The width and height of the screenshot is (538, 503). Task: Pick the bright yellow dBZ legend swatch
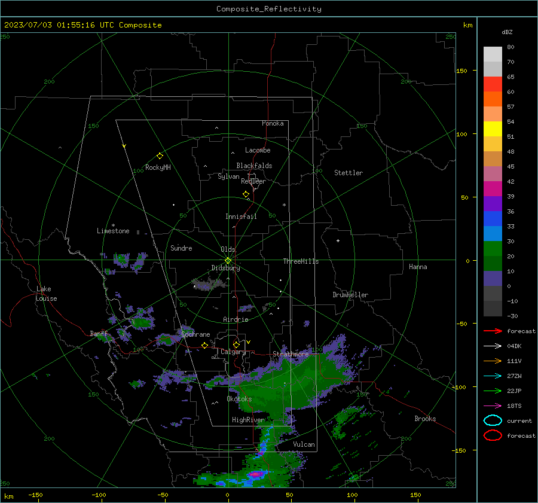click(x=493, y=129)
